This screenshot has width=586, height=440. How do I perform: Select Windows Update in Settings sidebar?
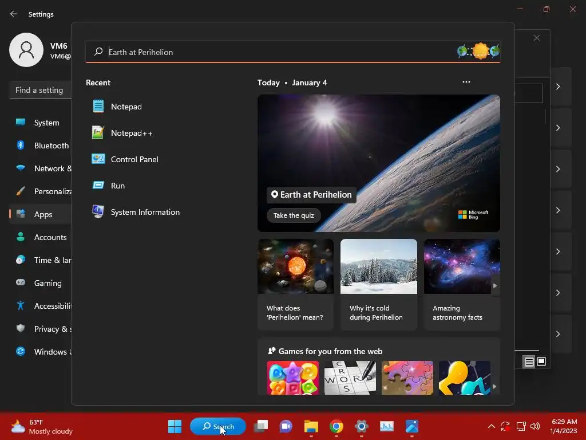pyautogui.click(x=41, y=352)
